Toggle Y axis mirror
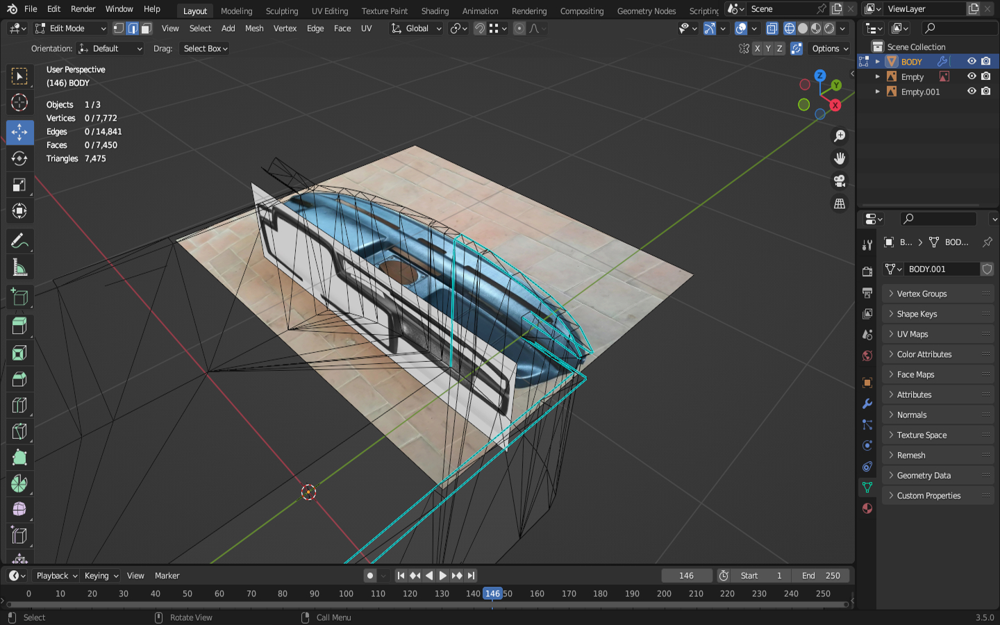Image resolution: width=1000 pixels, height=625 pixels. pos(769,49)
